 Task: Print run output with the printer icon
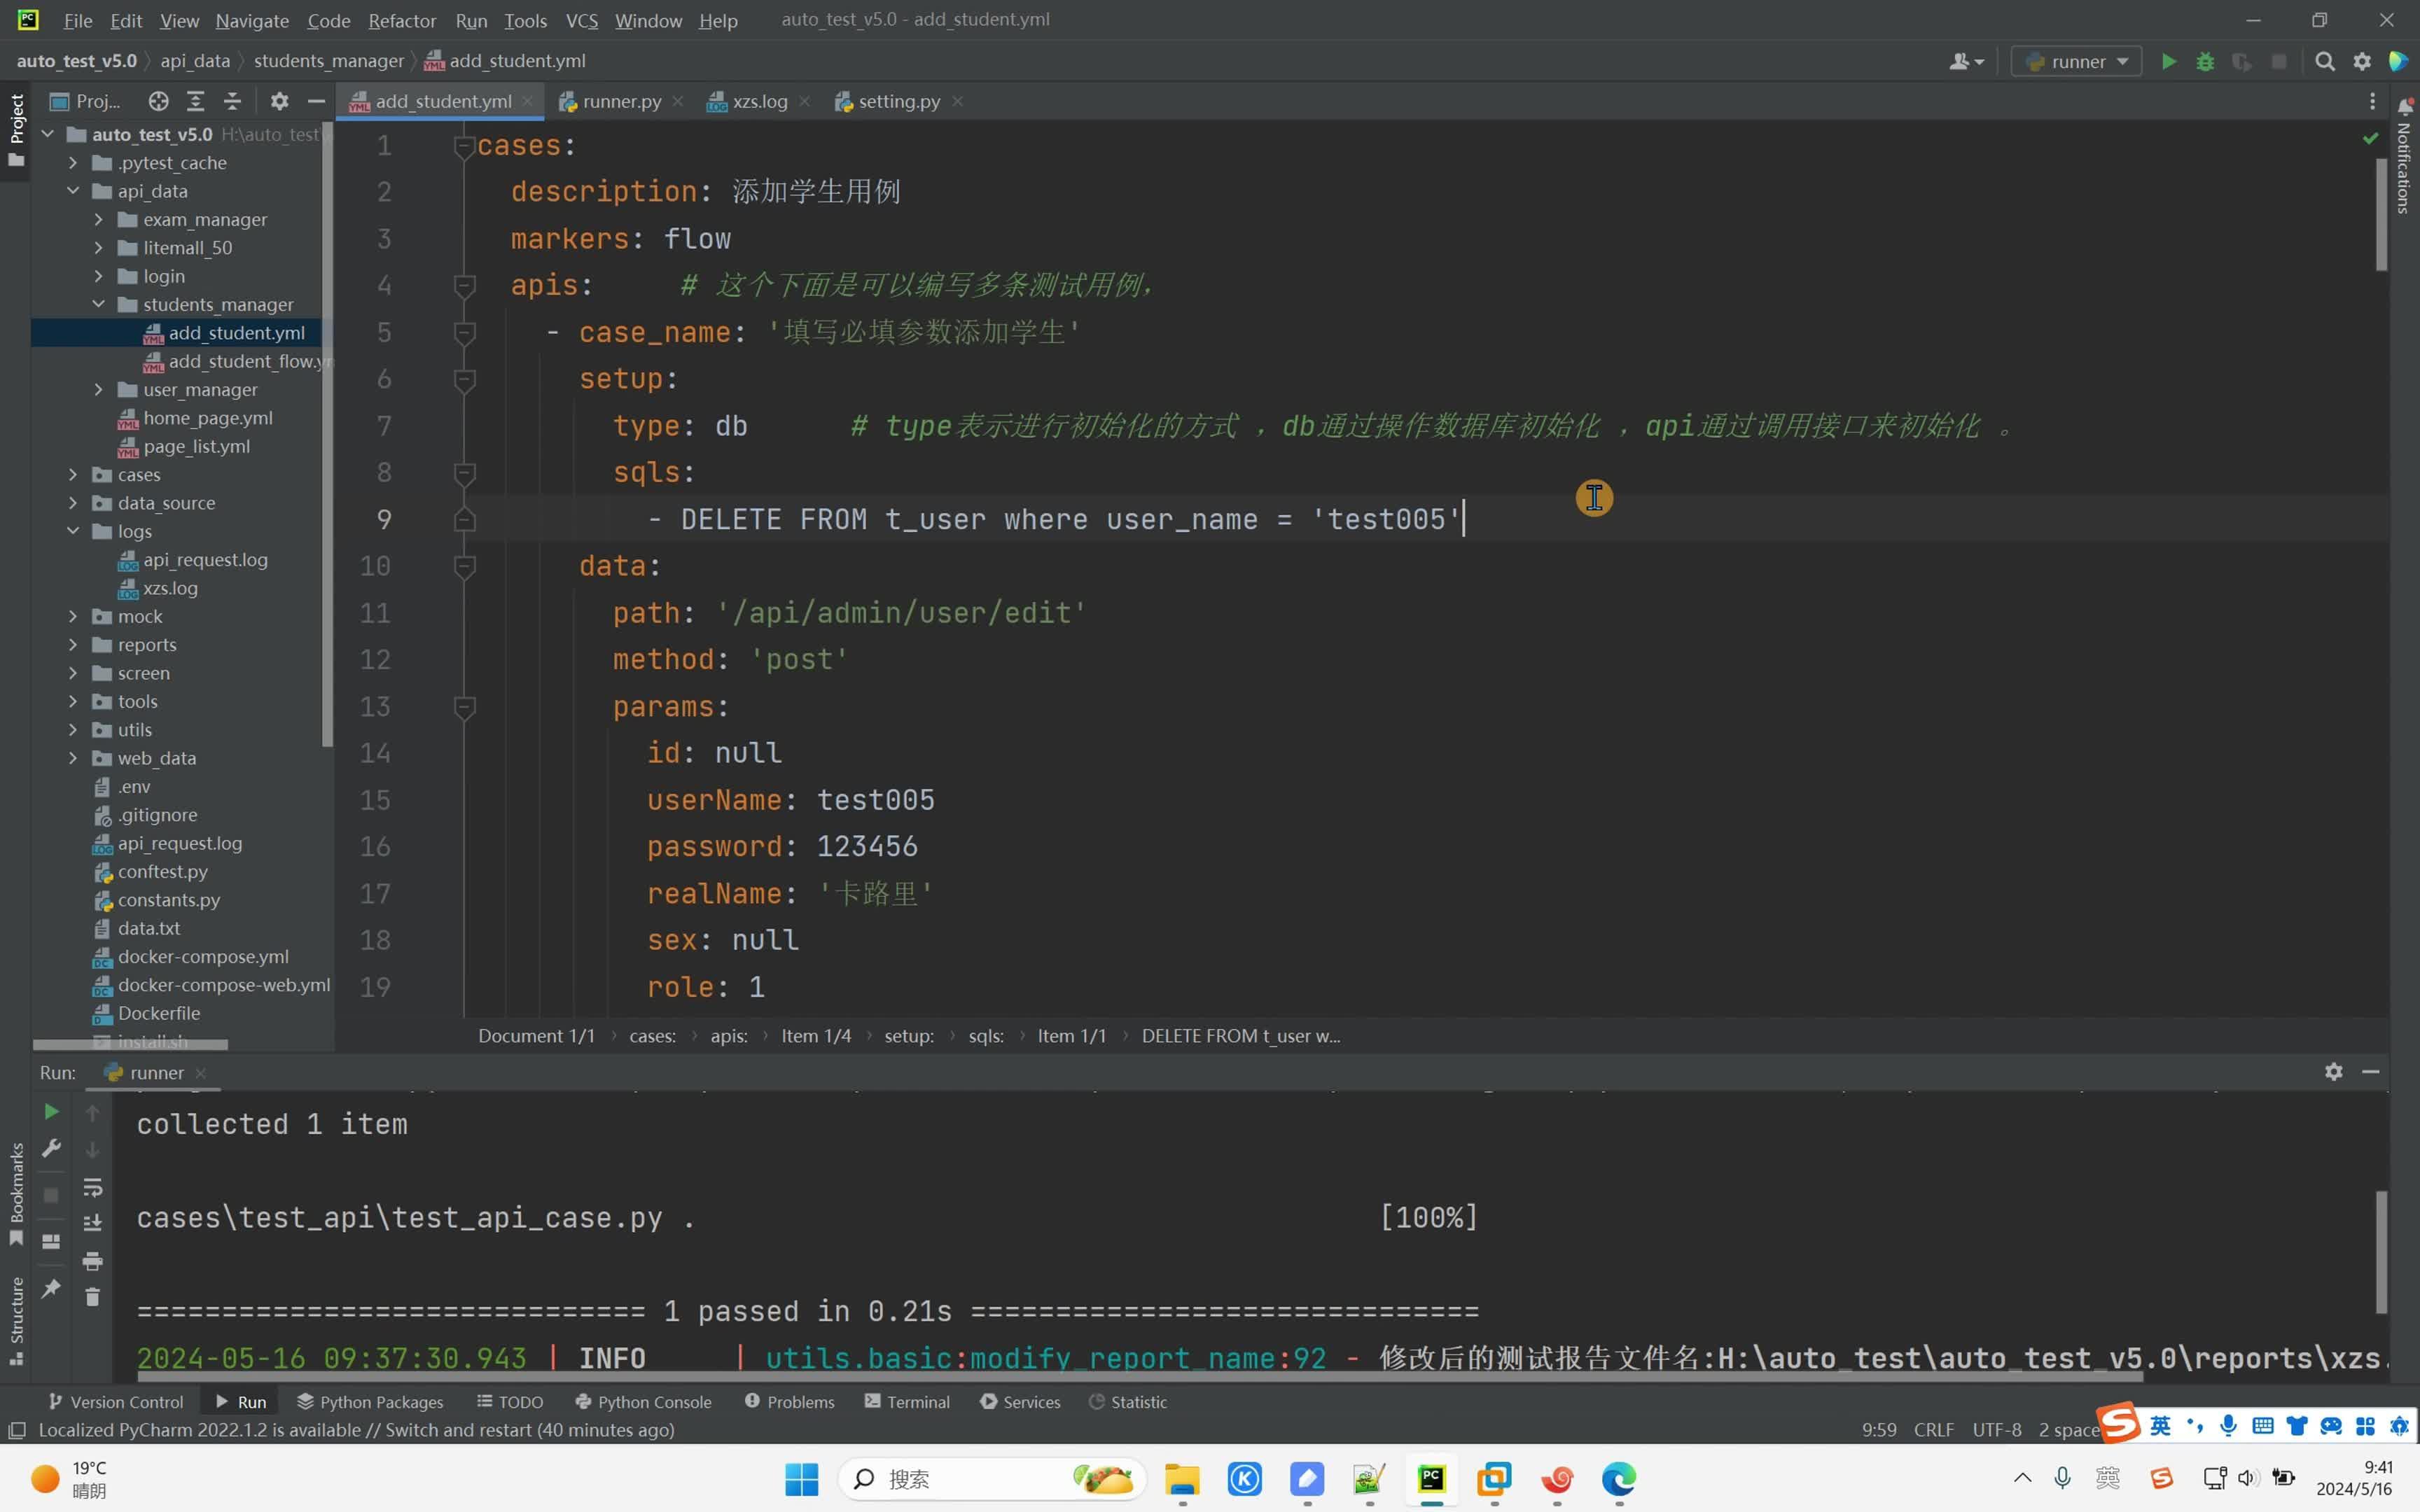(93, 1262)
